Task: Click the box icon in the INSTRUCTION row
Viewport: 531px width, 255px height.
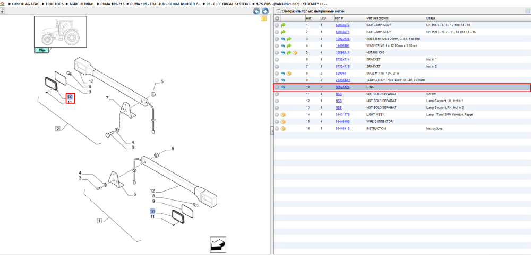Action: [x=283, y=129]
